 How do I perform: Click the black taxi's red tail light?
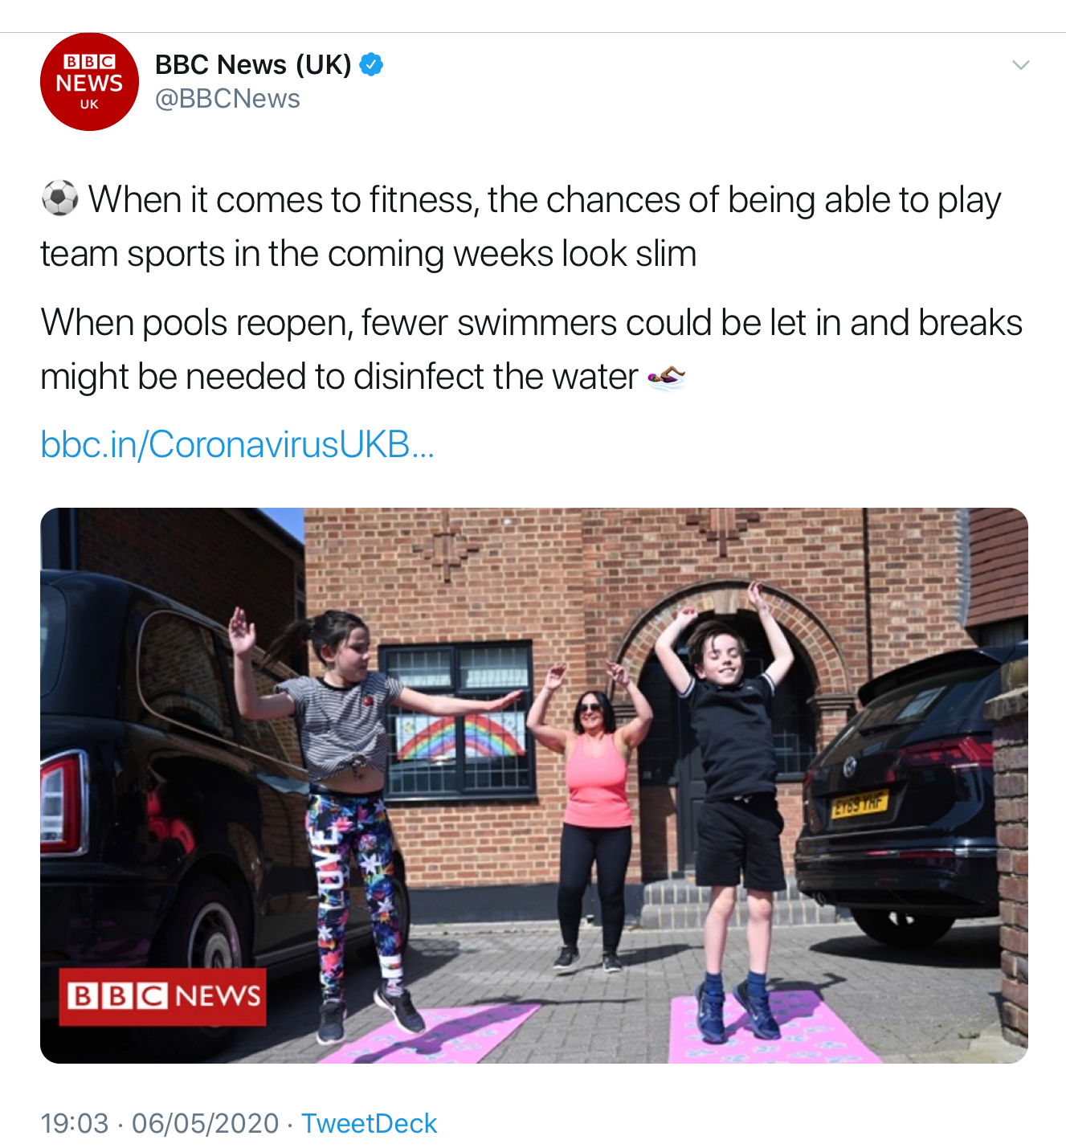click(x=64, y=801)
